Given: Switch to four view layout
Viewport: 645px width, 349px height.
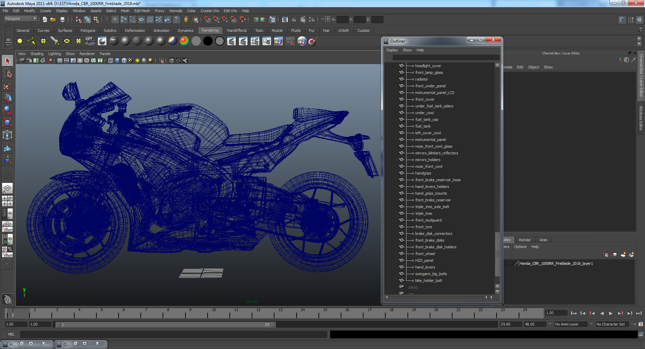Looking at the screenshot, I should pos(7,201).
